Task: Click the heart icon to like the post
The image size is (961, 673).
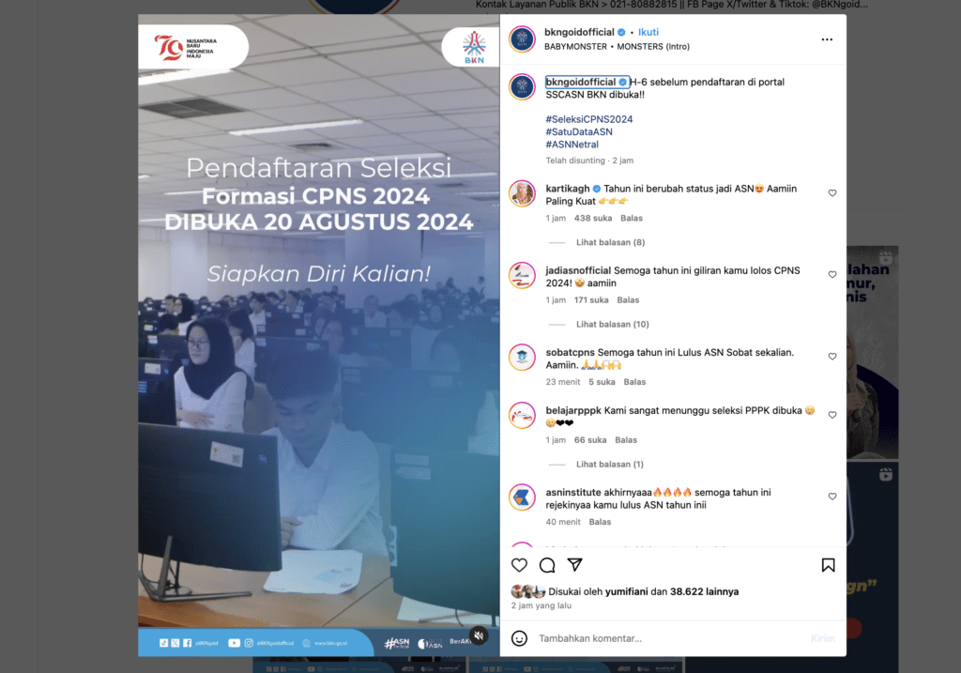Action: pos(519,565)
